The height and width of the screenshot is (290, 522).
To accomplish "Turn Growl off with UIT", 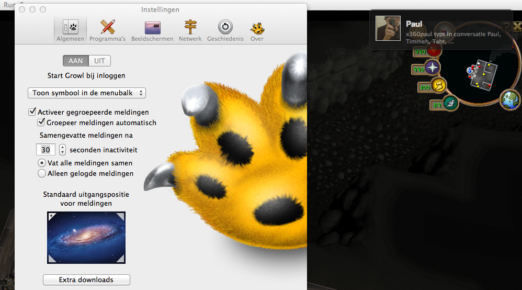I will pyautogui.click(x=99, y=61).
